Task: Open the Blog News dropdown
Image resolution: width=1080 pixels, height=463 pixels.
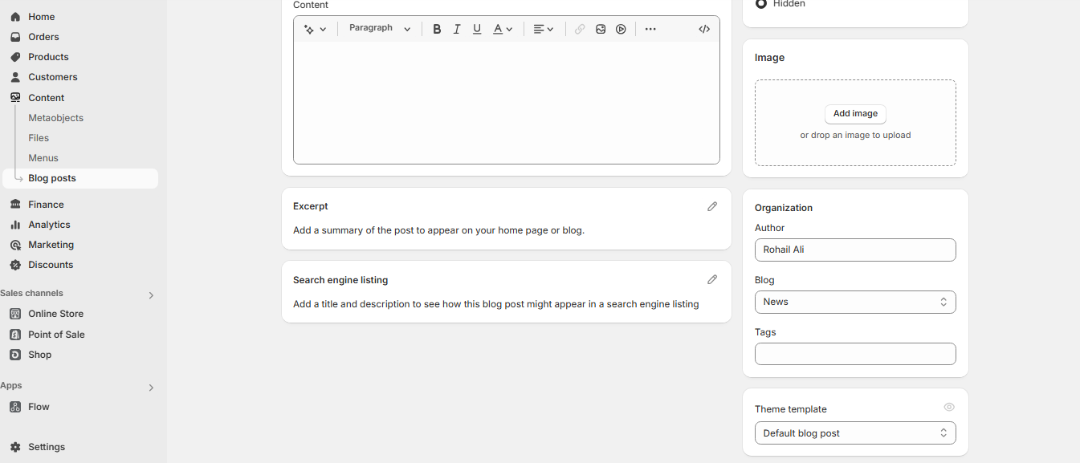Action: 855,303
